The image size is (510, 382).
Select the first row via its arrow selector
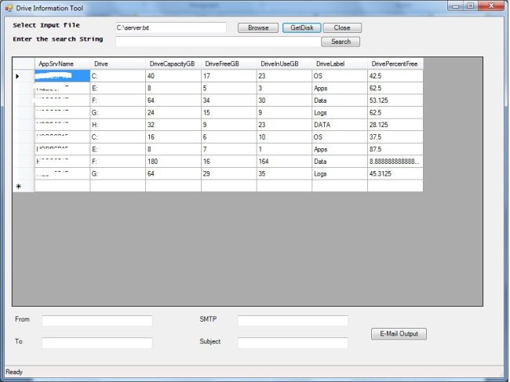(24, 76)
